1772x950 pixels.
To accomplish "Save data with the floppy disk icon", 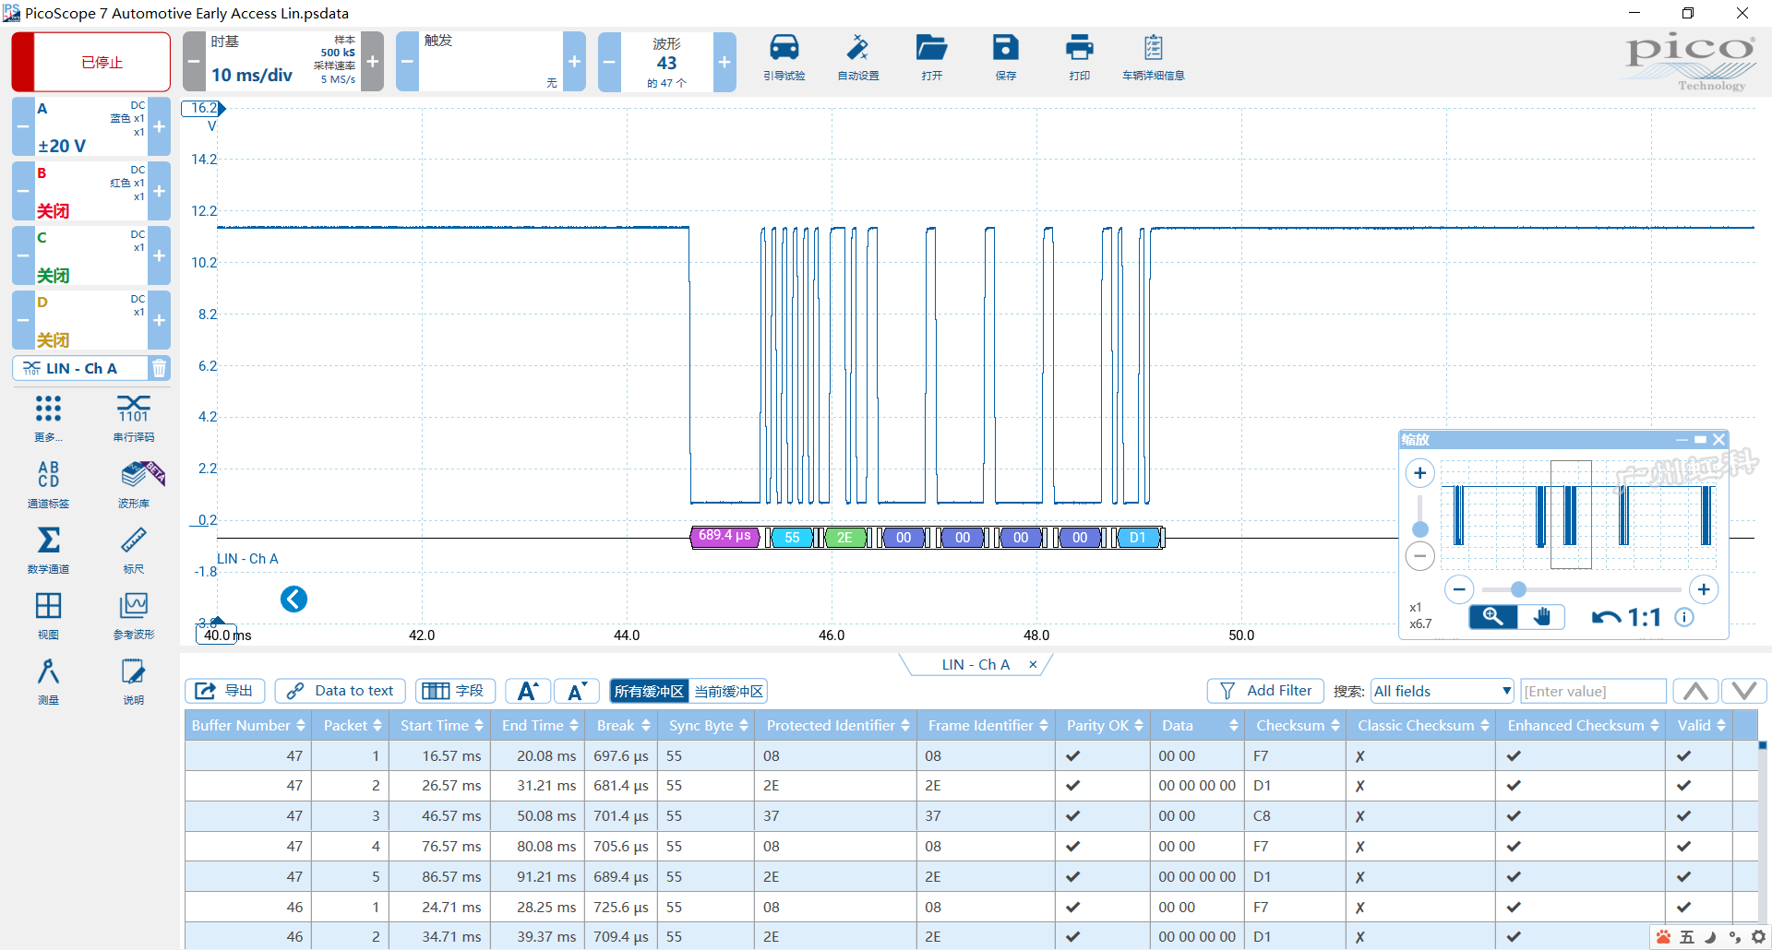I will (1005, 57).
